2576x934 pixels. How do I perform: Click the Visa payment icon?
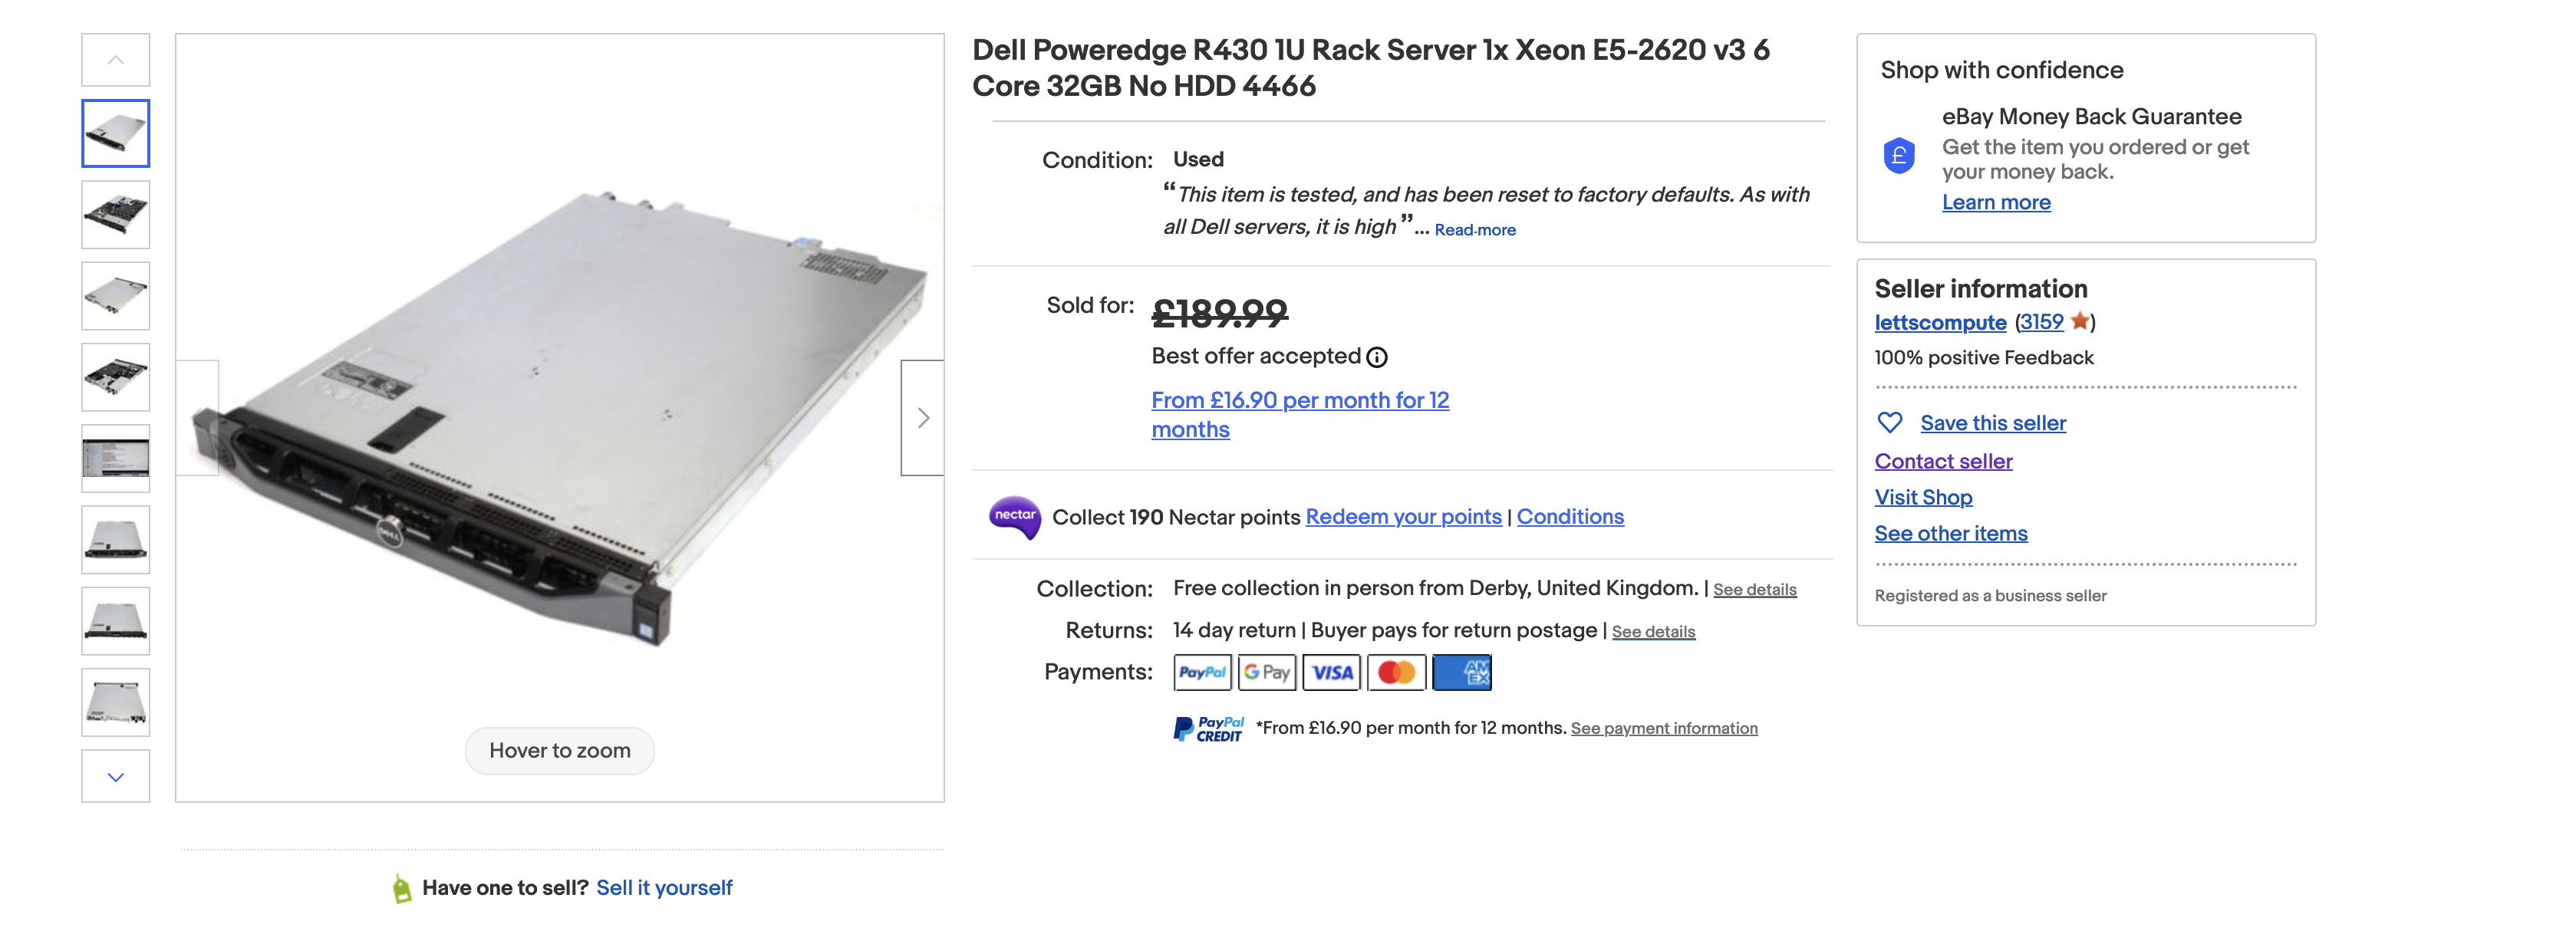pos(1331,673)
